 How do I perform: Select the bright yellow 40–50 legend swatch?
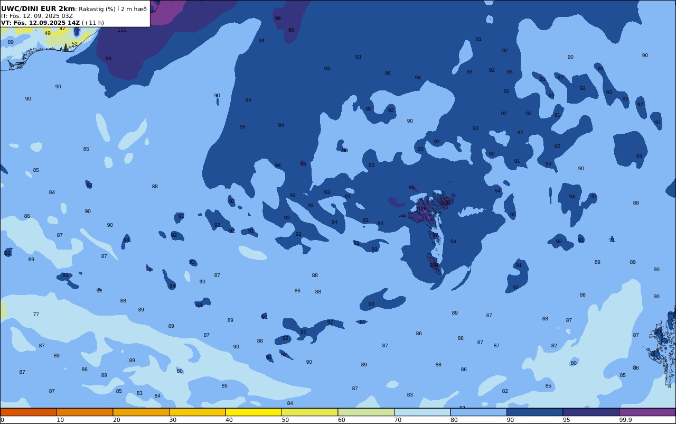coord(253,412)
